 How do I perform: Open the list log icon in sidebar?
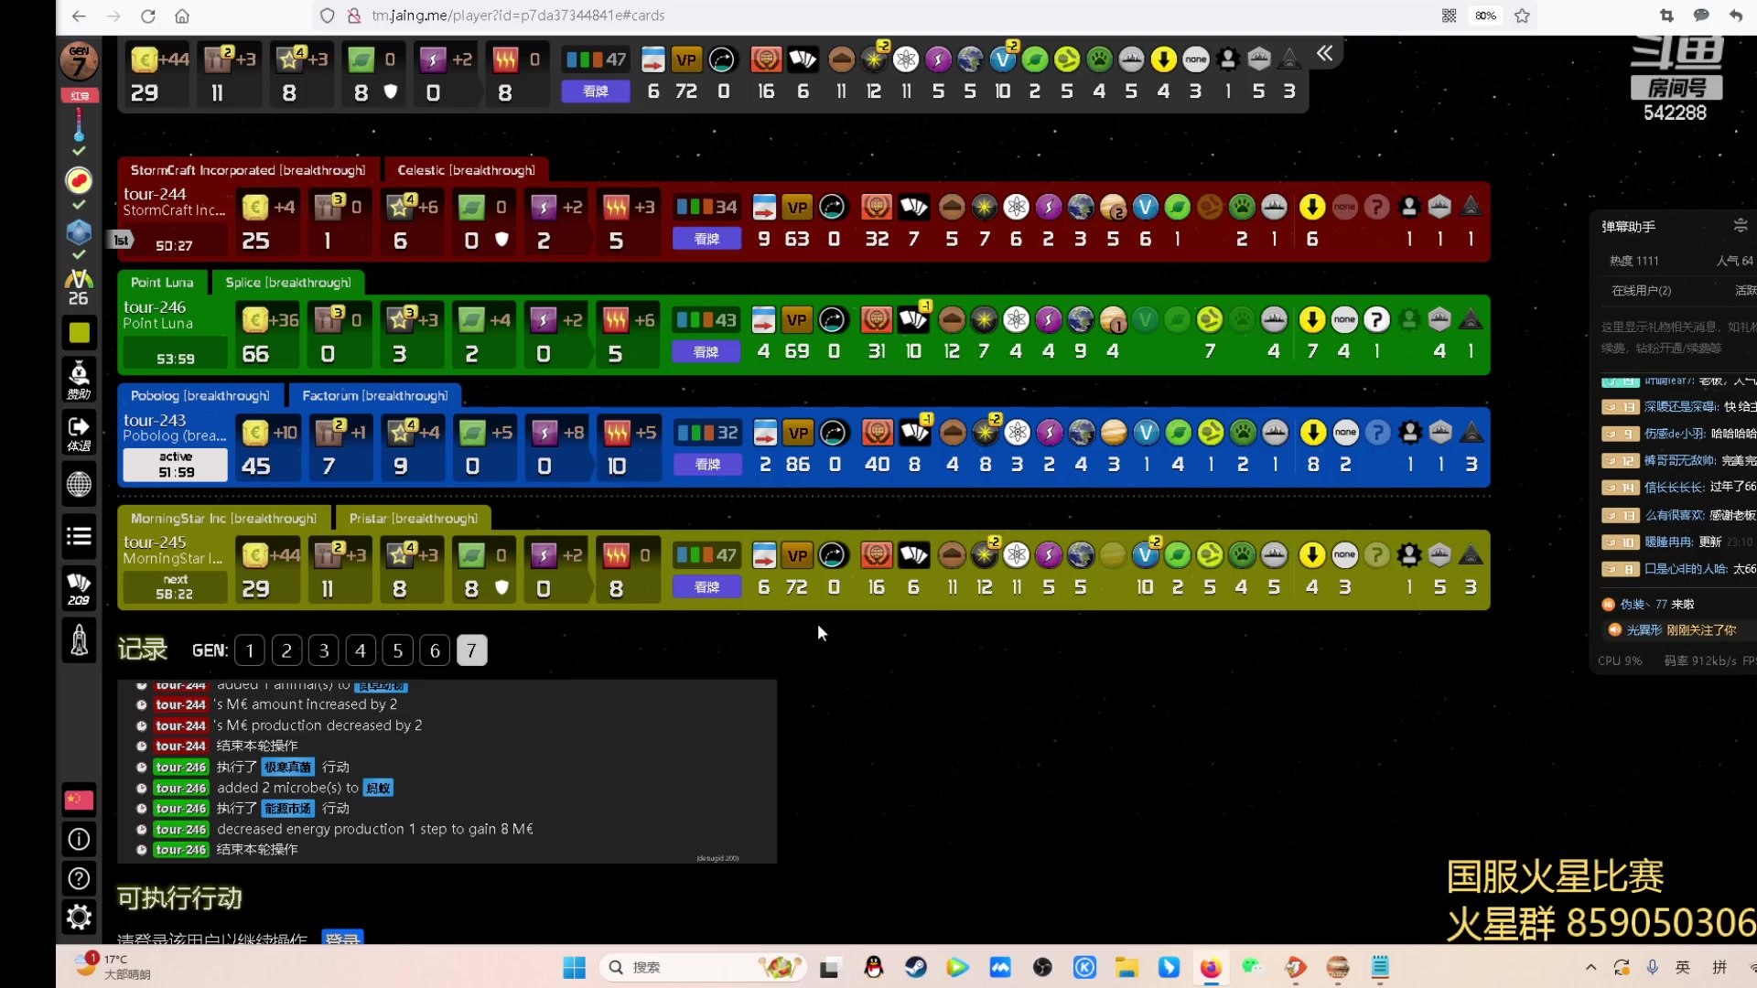(x=79, y=536)
